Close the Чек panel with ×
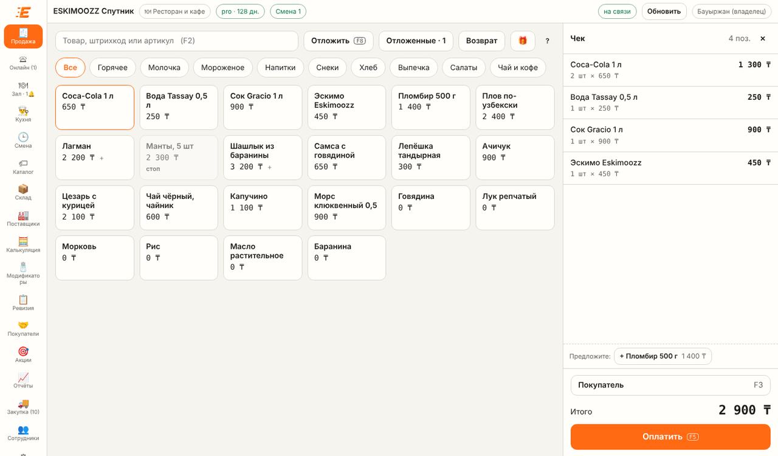The width and height of the screenshot is (778, 456). (763, 38)
